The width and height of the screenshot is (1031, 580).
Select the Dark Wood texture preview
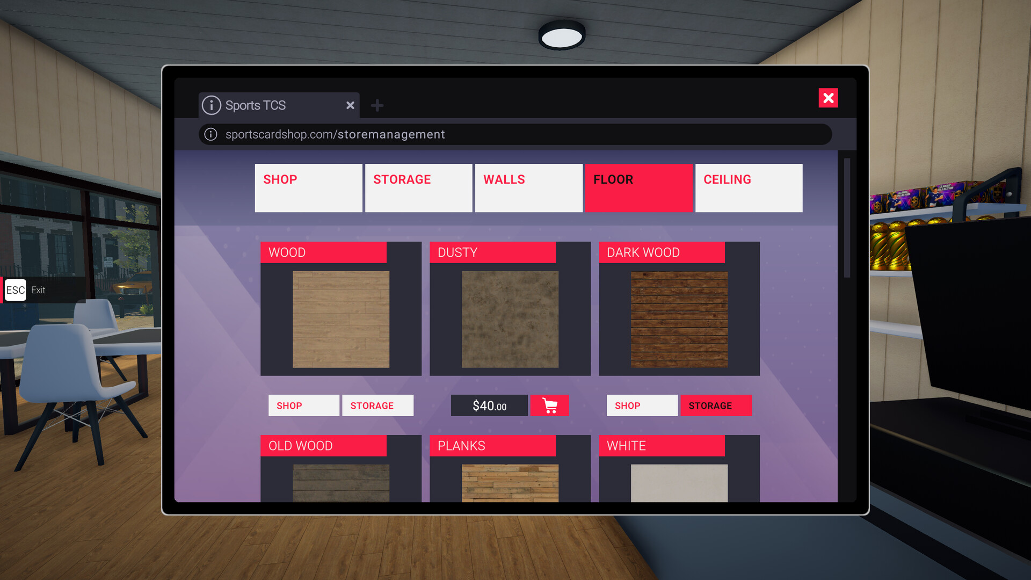tap(678, 320)
